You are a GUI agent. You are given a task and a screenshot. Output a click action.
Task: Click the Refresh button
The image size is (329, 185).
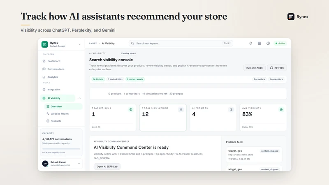277,68
